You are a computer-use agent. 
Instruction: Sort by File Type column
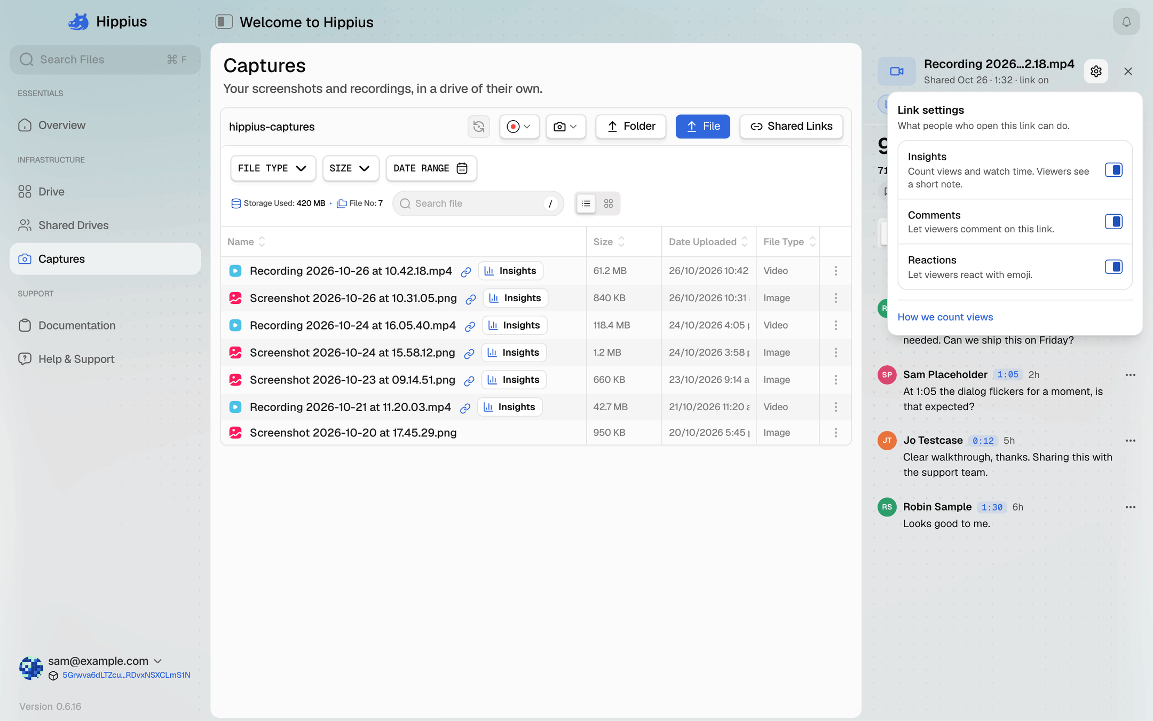[789, 242]
